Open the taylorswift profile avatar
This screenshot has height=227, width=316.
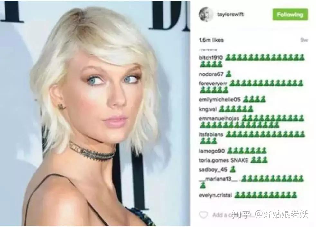206,15
